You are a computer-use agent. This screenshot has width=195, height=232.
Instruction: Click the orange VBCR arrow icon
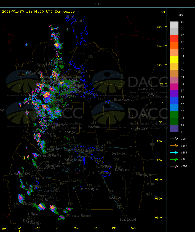point(174,145)
